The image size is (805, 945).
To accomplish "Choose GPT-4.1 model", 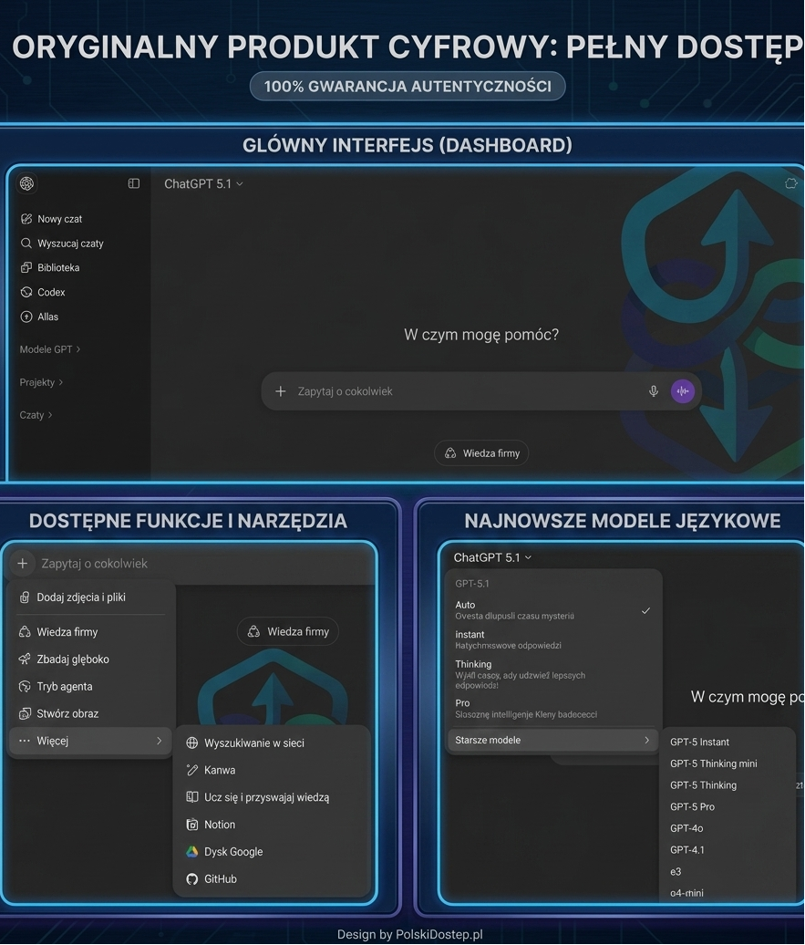I will [686, 850].
